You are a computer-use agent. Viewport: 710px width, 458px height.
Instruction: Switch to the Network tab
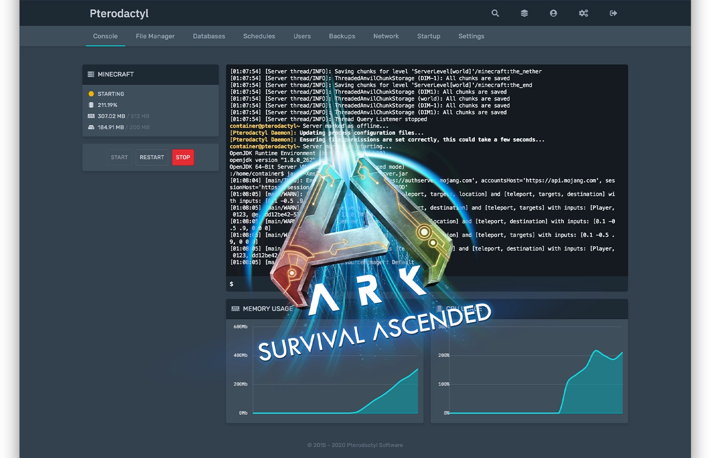(386, 36)
